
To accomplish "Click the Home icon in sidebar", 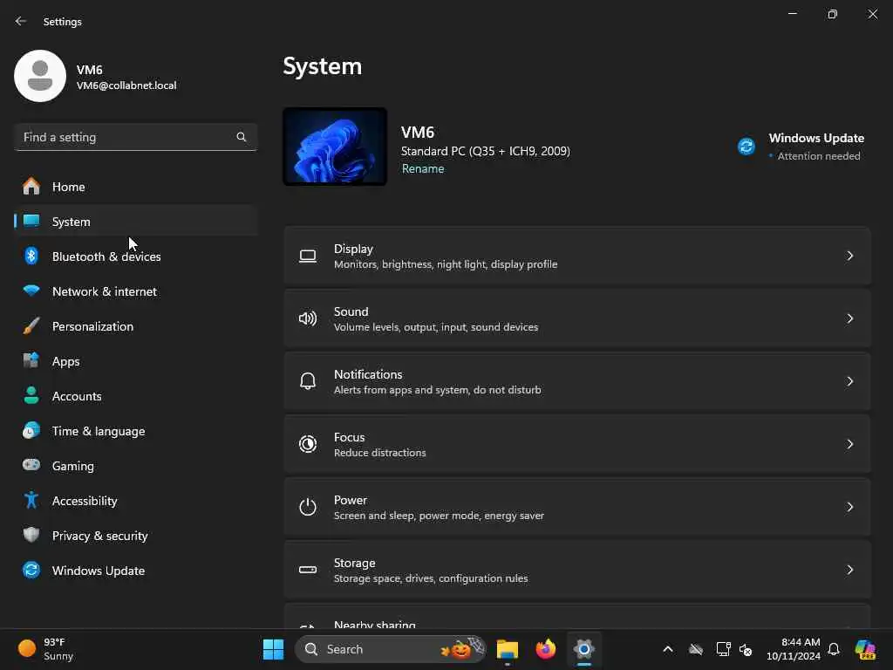I will (31, 187).
